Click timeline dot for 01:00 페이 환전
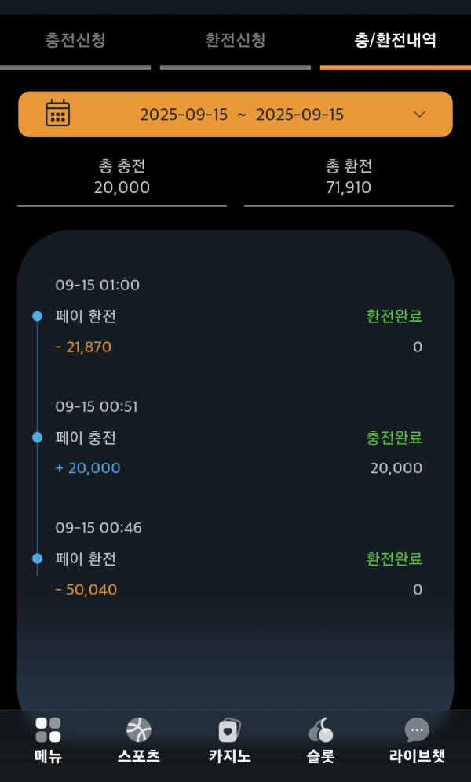Viewport: 471px width, 782px height. click(37, 316)
